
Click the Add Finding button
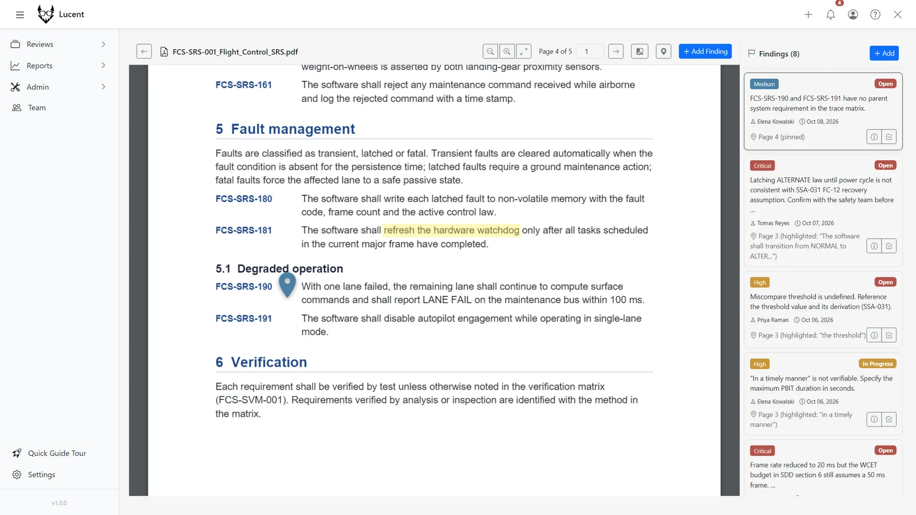pos(705,51)
